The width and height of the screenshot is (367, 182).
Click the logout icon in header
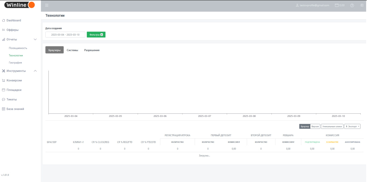pos(362,5)
